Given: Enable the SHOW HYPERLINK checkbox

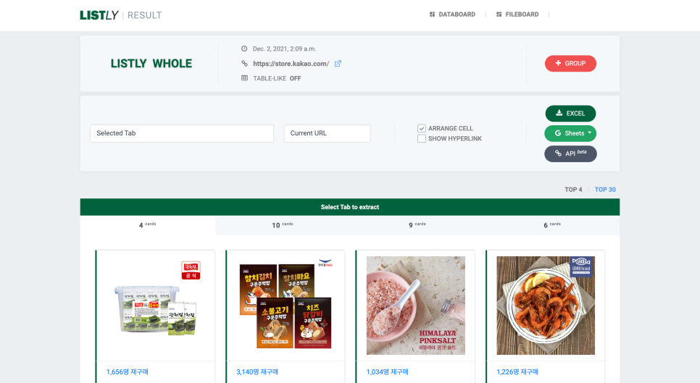Looking at the screenshot, I should click(422, 138).
